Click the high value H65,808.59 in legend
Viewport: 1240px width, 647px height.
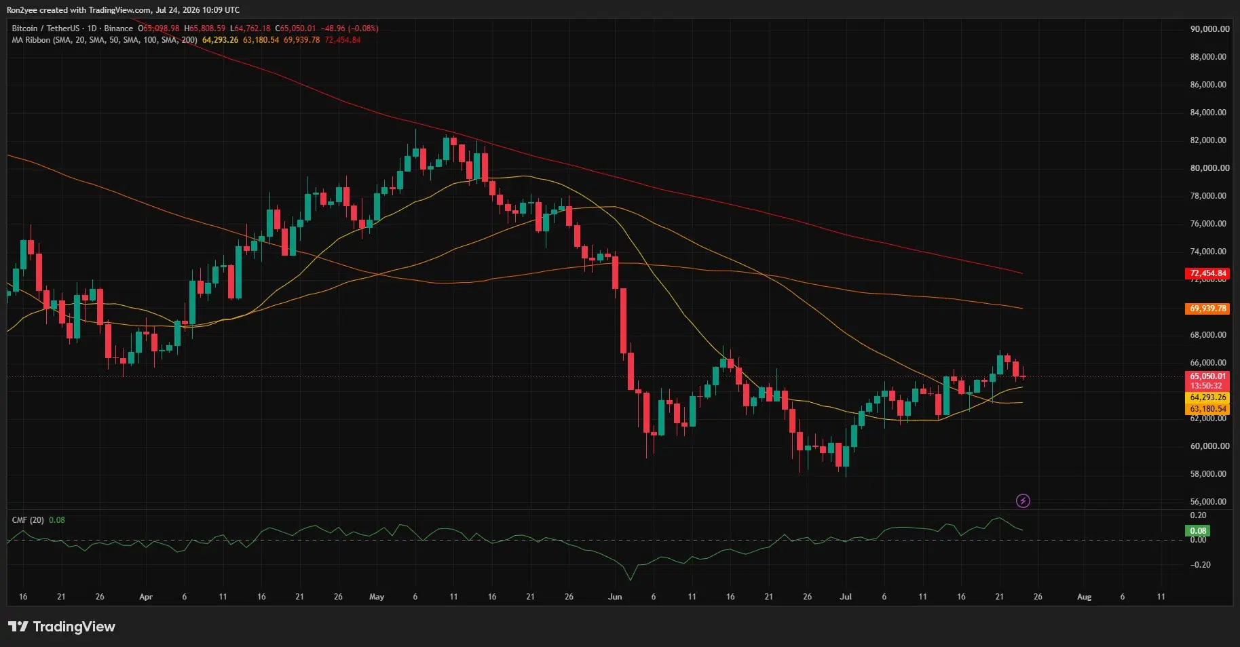[205, 28]
